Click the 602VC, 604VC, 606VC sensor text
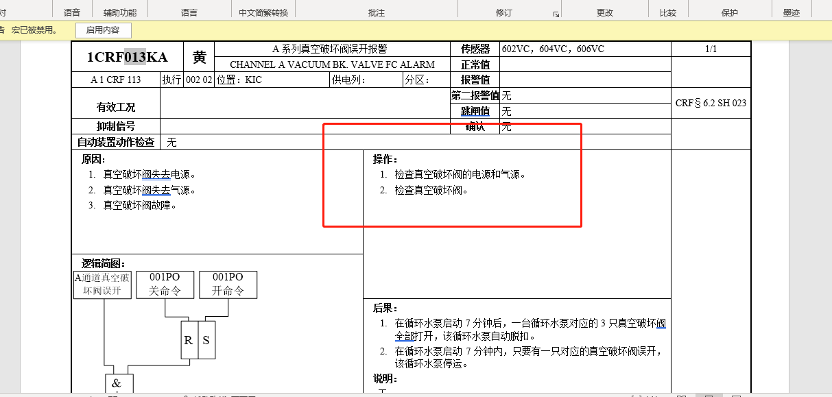 553,49
